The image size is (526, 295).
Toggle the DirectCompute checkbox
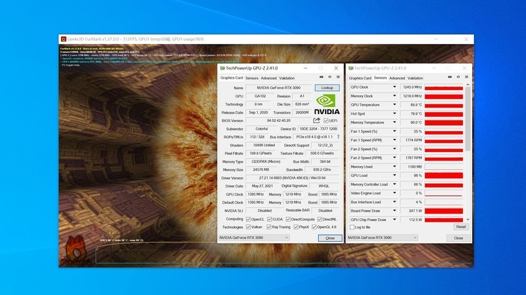click(x=288, y=220)
